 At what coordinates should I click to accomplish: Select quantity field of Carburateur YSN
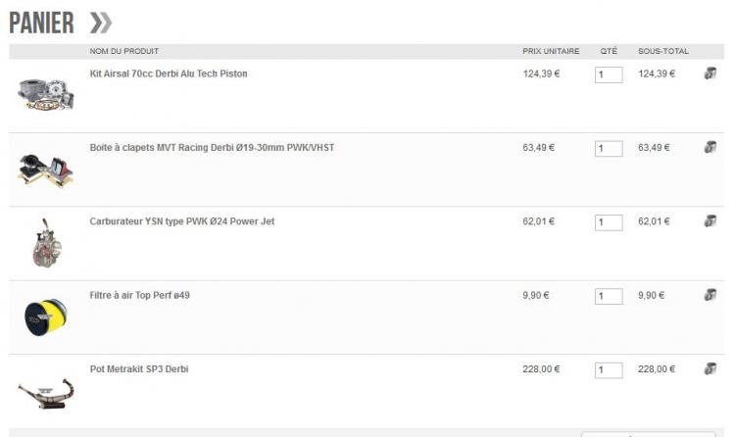point(609,222)
